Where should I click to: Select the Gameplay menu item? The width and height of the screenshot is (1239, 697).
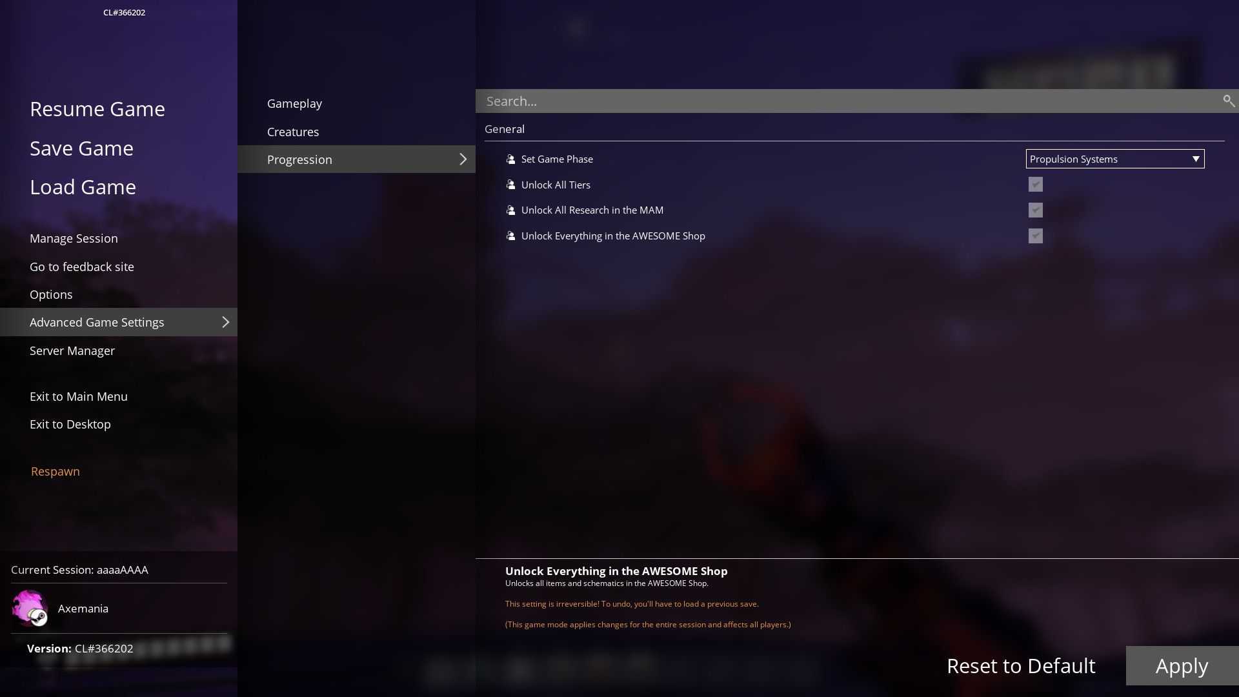tap(294, 103)
